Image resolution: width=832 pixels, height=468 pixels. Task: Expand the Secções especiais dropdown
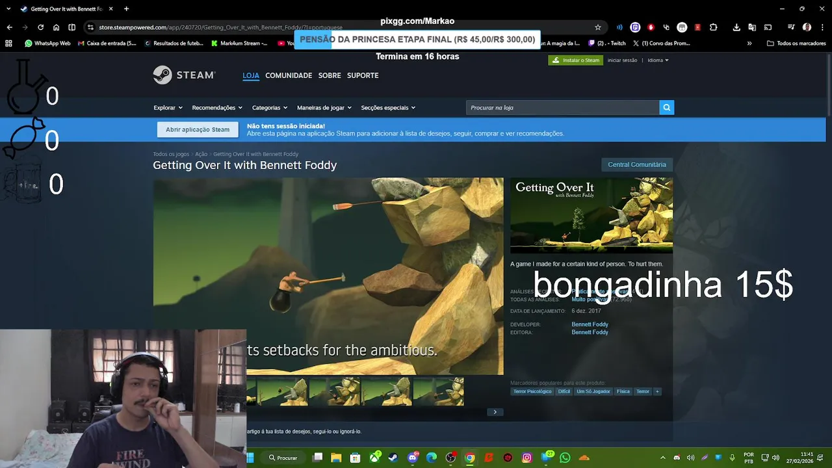[388, 107]
